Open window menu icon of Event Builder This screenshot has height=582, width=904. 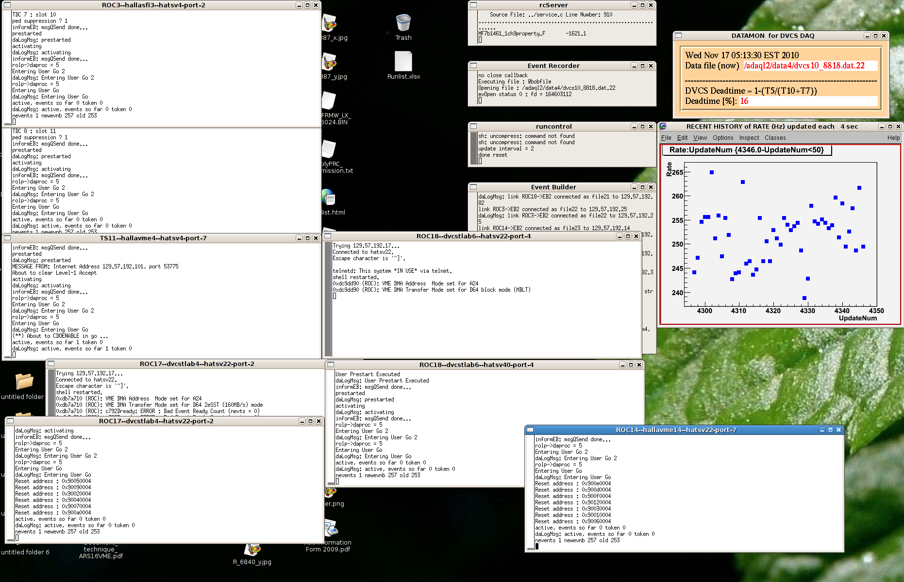(x=473, y=187)
